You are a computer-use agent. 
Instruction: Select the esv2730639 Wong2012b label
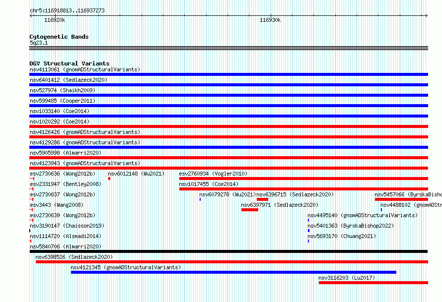tap(63, 215)
